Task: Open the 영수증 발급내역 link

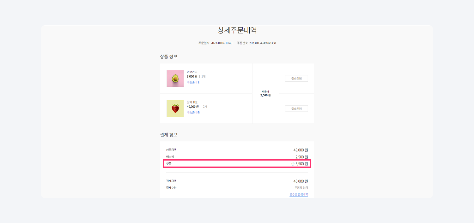Action: [299, 195]
